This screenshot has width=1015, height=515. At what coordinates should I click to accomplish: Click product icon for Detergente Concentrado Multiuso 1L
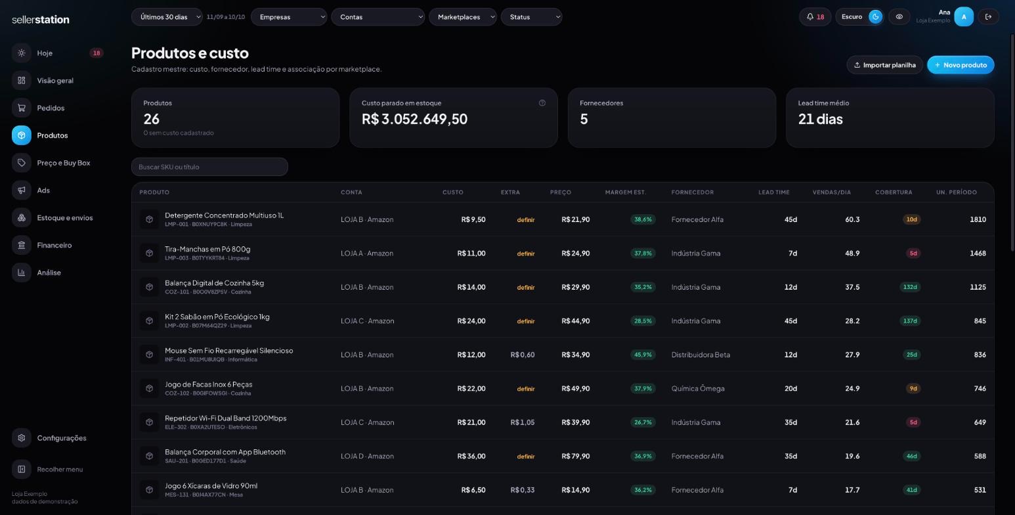[x=150, y=219]
